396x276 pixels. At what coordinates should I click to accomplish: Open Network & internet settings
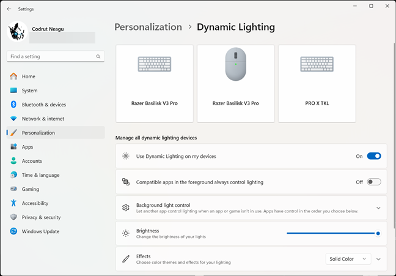[56, 119]
